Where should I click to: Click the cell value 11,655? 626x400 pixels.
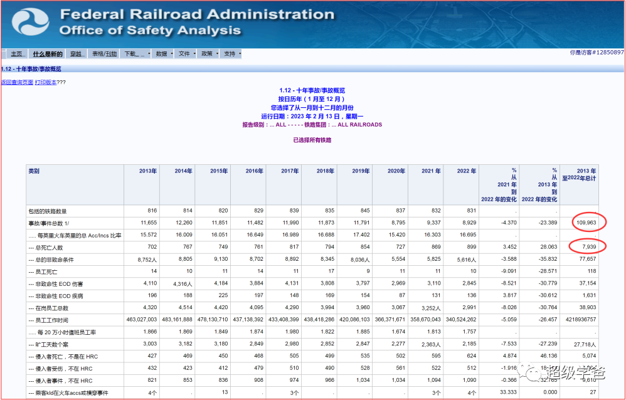coord(149,223)
